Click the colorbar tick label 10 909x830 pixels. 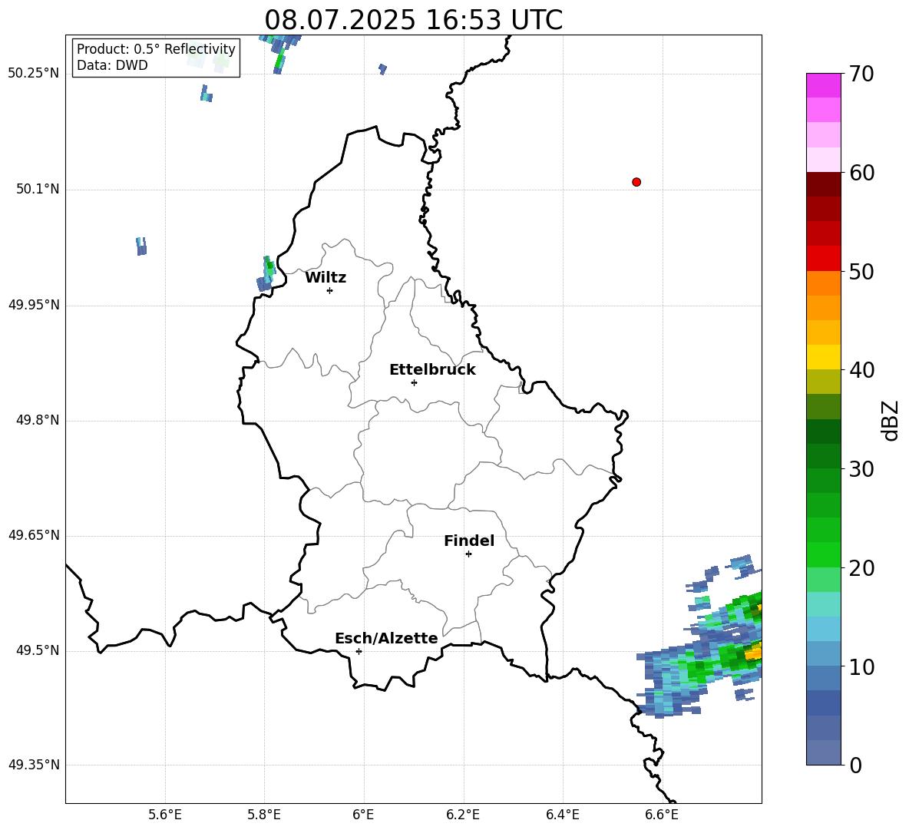861,666
